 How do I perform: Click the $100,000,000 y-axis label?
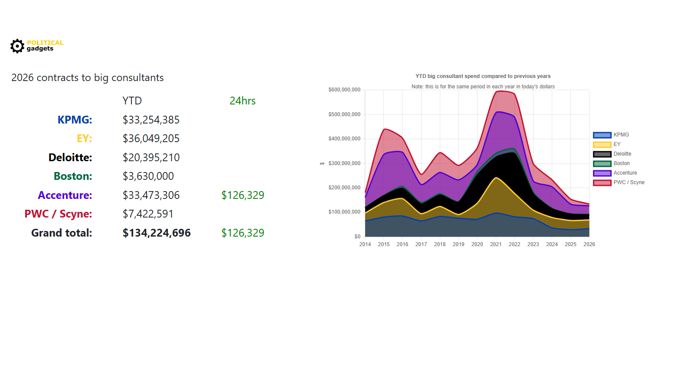(344, 212)
